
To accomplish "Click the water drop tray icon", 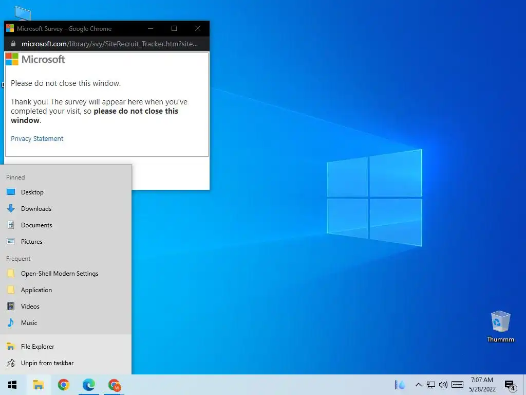I will click(400, 385).
